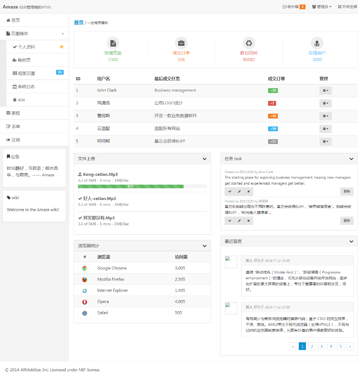
Task: Expand the 页面模块 sidebar chevron
Action: pos(63,33)
